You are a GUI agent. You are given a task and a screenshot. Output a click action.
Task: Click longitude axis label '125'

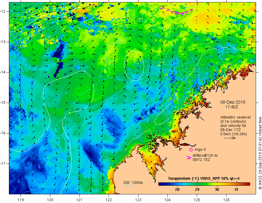click(197, 200)
